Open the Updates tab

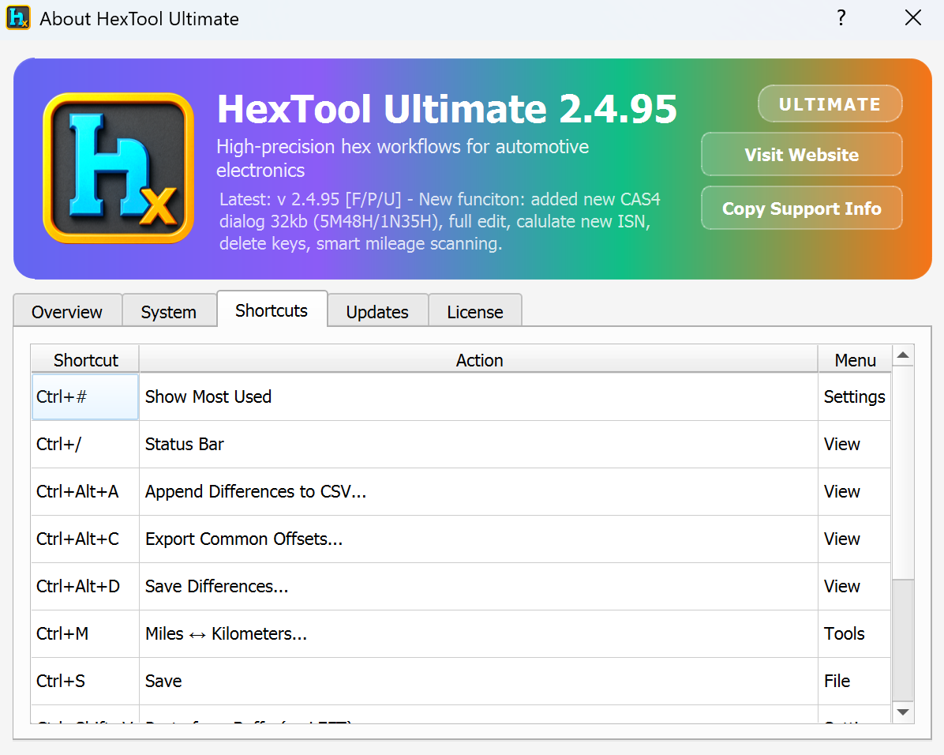[377, 311]
